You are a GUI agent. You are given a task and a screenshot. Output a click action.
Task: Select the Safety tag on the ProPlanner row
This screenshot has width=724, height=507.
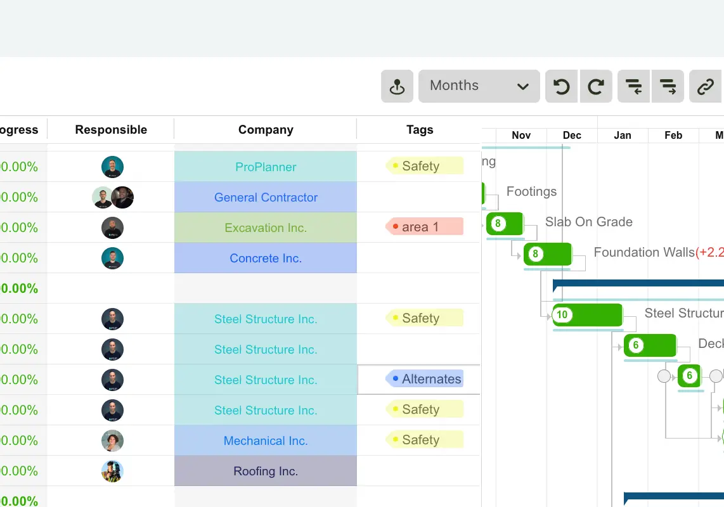420,165
